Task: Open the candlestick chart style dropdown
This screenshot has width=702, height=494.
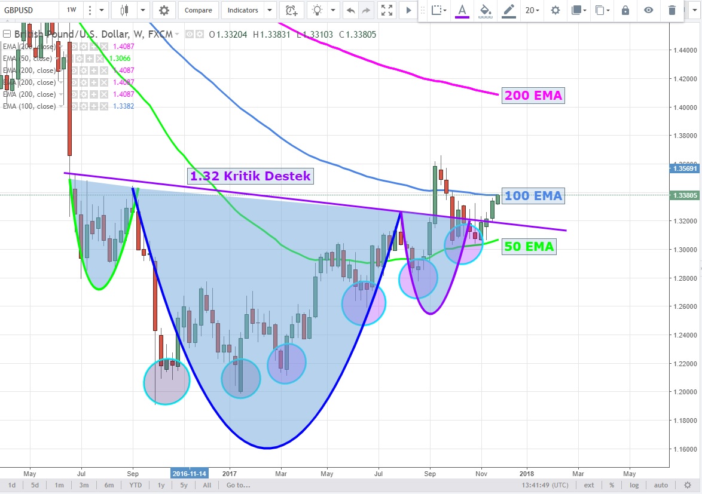Action: pyautogui.click(x=143, y=10)
